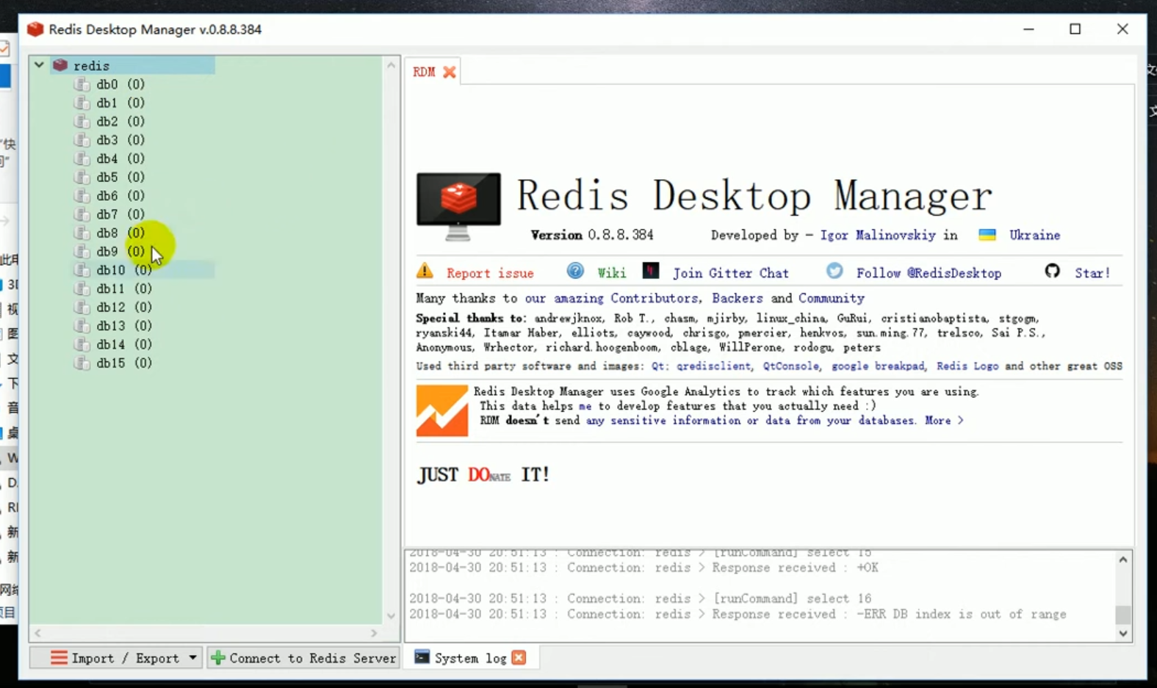Click the GitHub octocat icon

point(1052,271)
